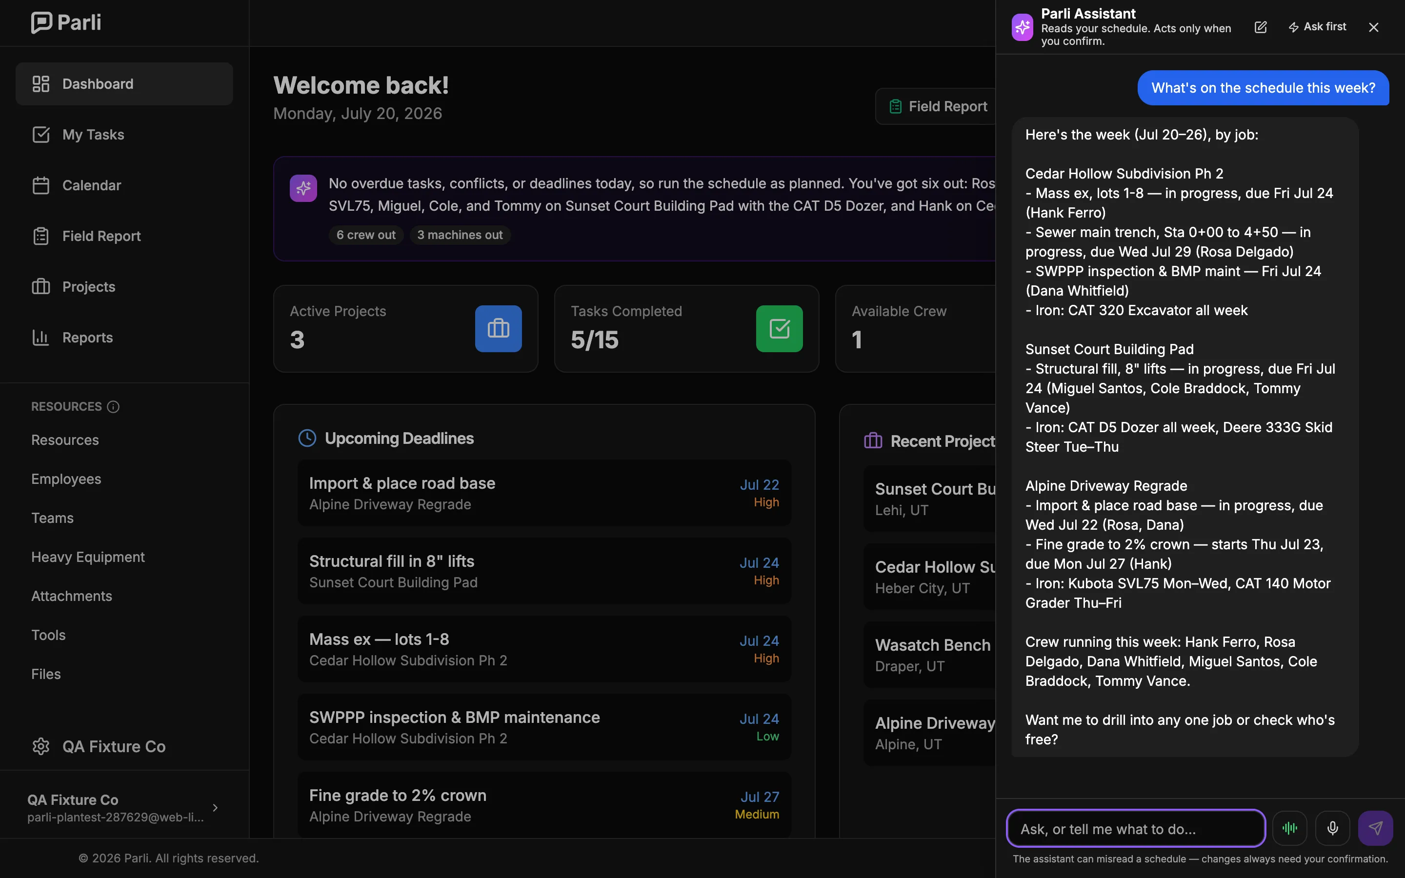Open the Sunset Court project in Lehi, UT

pos(929,499)
